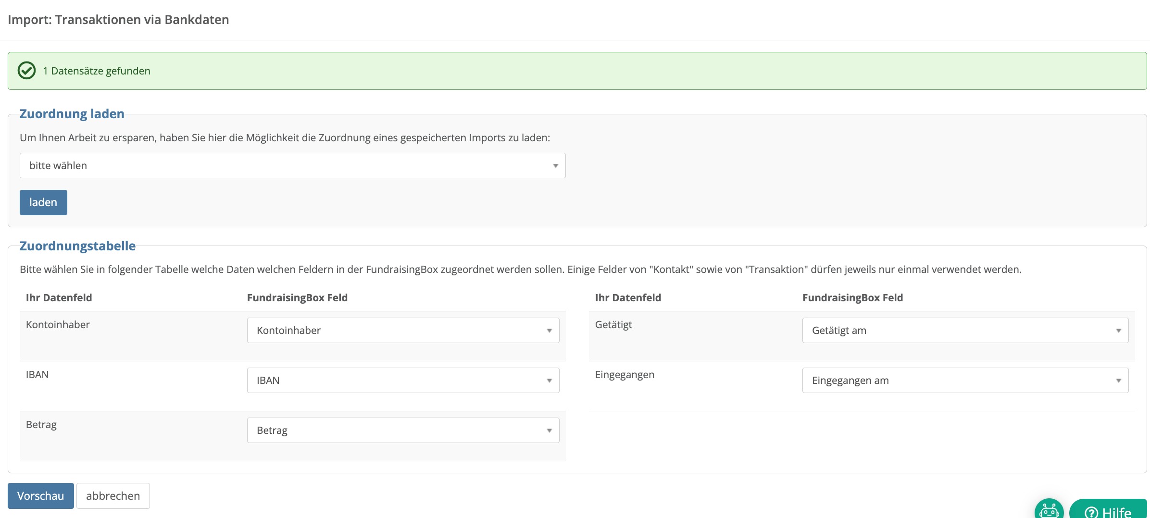The width and height of the screenshot is (1150, 518).
Task: Click the page title 'Import: Transaktionen via Bankdaten'
Action: (118, 20)
